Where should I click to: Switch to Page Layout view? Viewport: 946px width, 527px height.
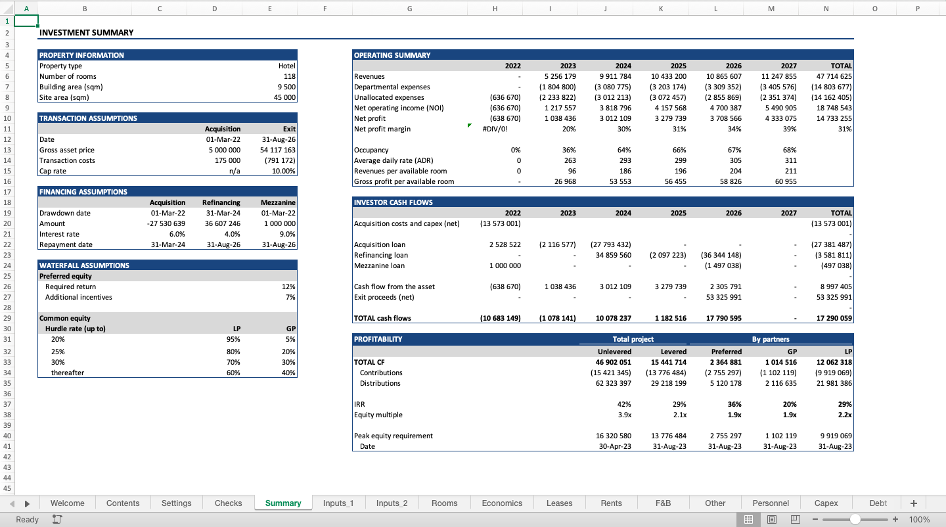pyautogui.click(x=772, y=519)
